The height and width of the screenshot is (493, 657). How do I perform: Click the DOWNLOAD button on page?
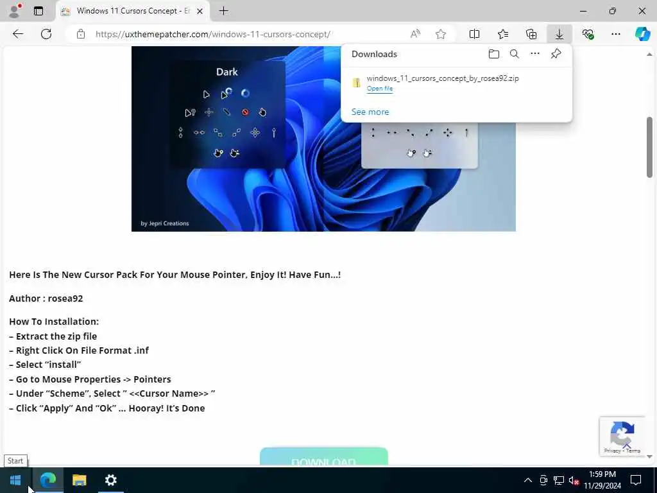[324, 457]
